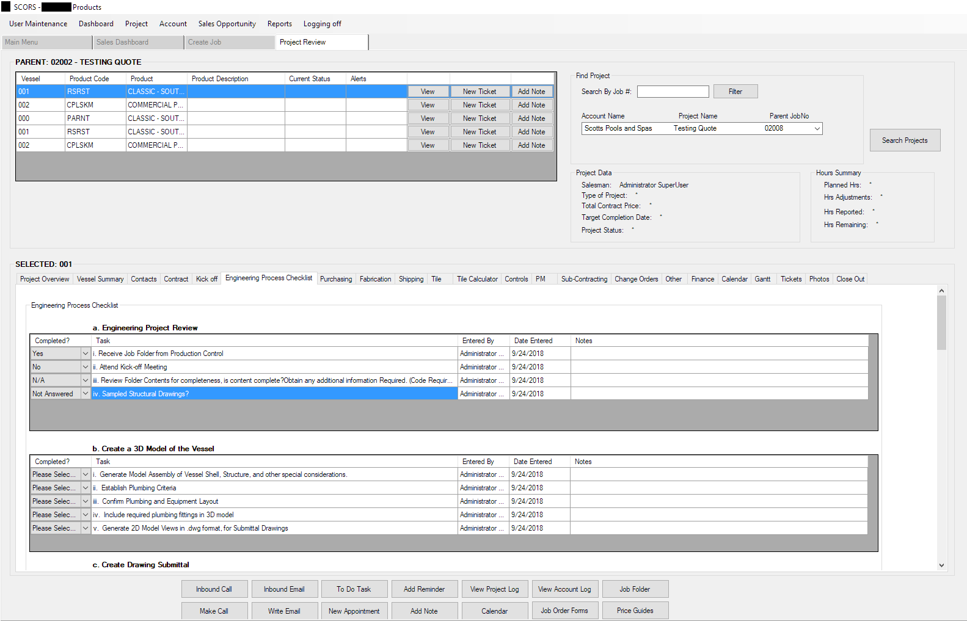Select the Contacts tab
This screenshot has height=621, width=967.
(x=144, y=279)
